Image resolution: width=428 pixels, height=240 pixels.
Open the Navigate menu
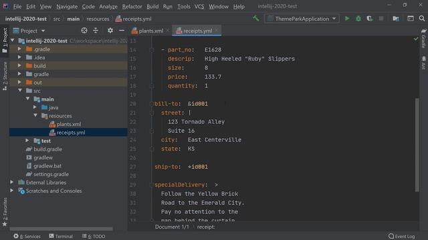67,6
